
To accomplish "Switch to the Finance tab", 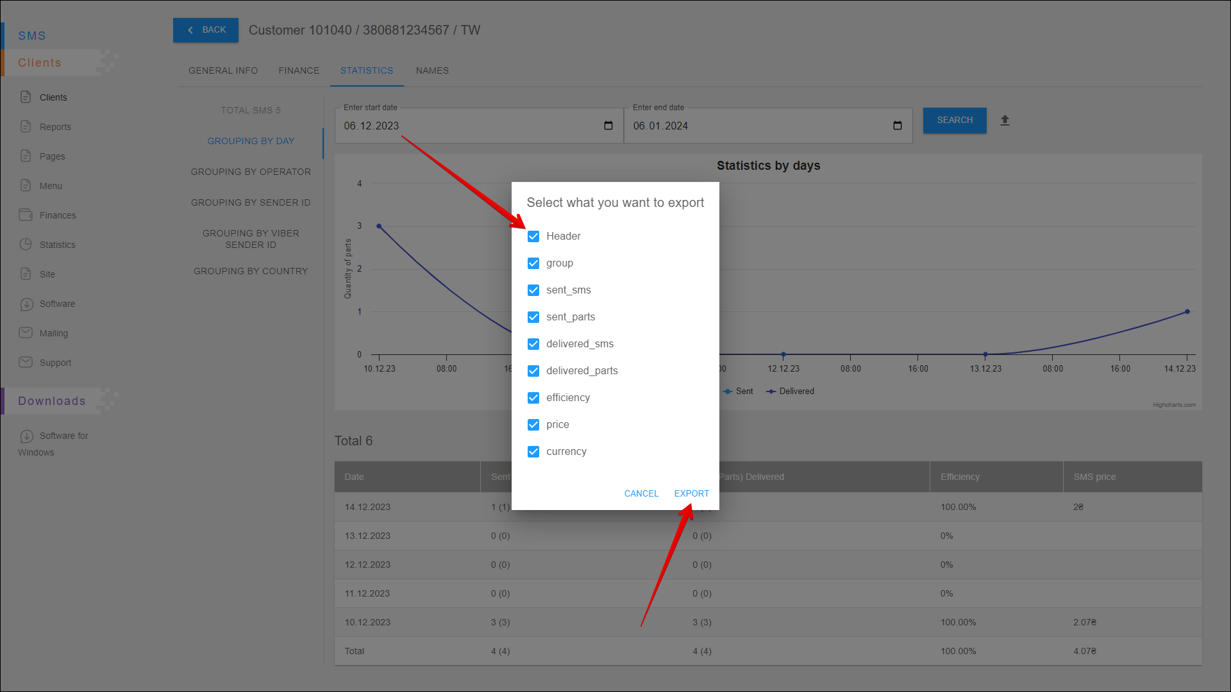I will point(299,70).
